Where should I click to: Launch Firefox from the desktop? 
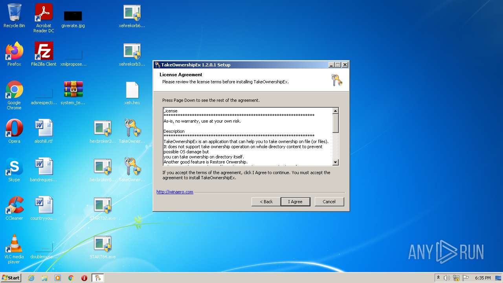[14, 55]
